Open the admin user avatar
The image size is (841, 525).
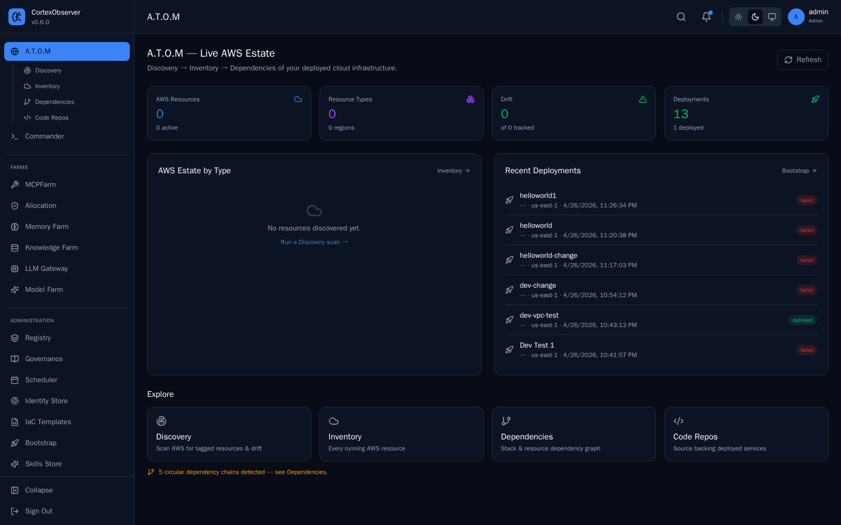(x=796, y=17)
